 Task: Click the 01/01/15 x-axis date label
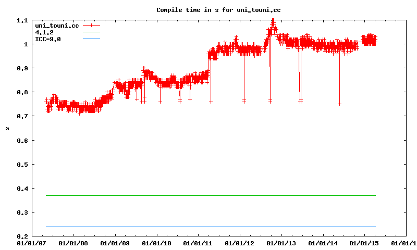click(x=364, y=243)
